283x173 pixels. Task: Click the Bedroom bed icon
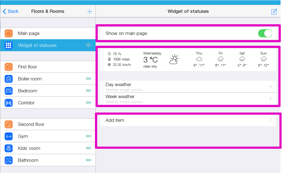coord(9,91)
